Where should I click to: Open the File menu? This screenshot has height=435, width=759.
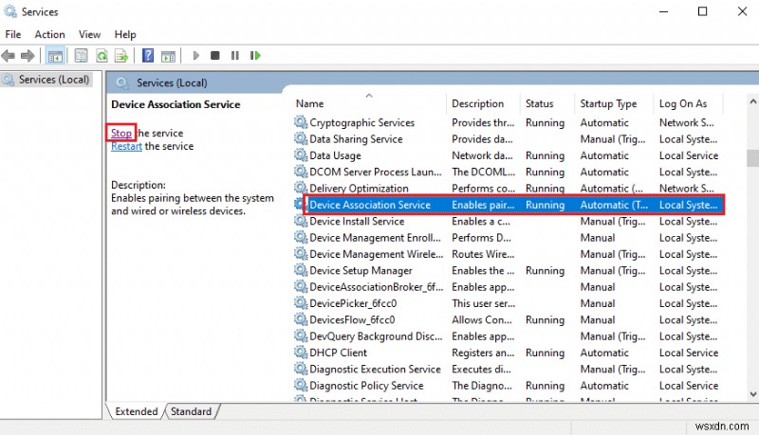(x=13, y=34)
